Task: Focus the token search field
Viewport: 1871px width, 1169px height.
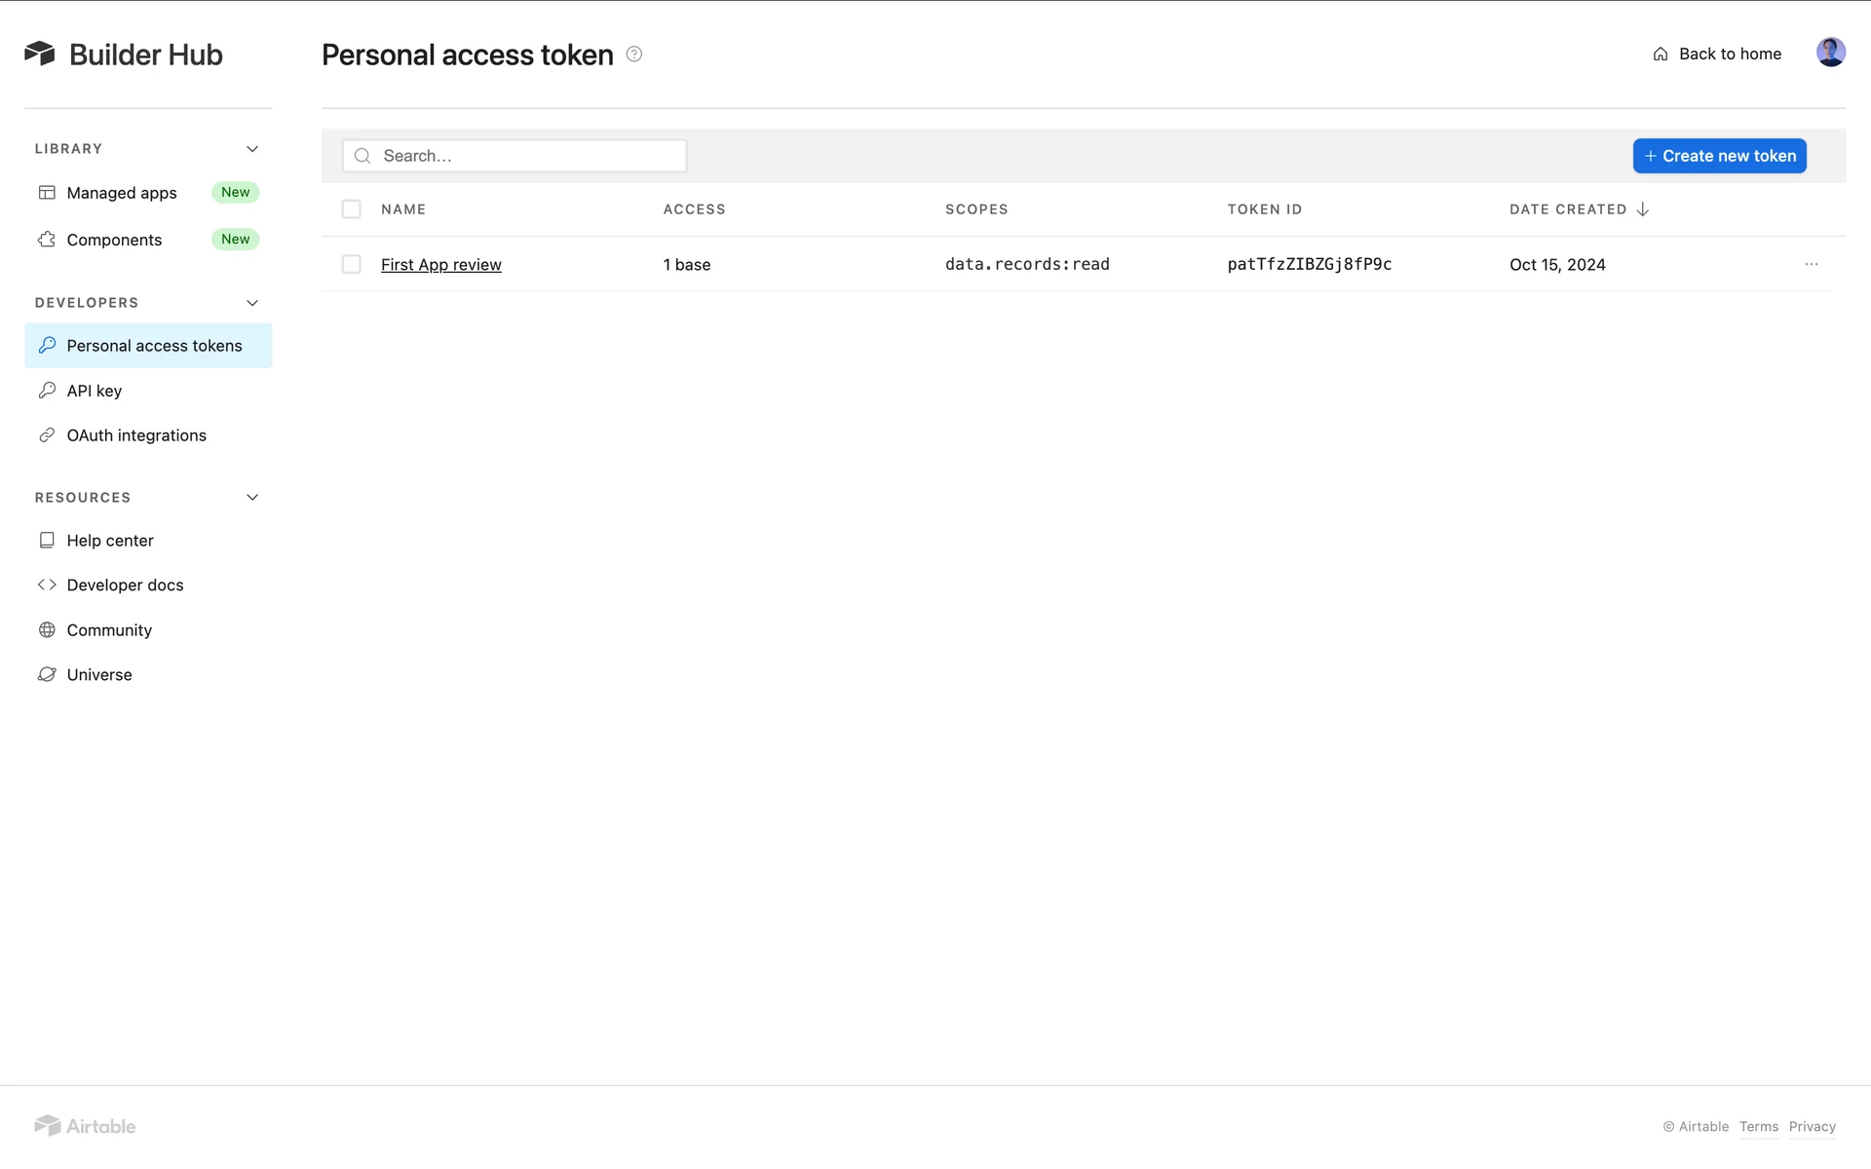Action: (x=526, y=156)
